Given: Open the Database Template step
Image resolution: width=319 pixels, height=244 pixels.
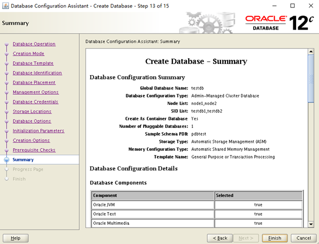Looking at the screenshot, I should coord(33,63).
